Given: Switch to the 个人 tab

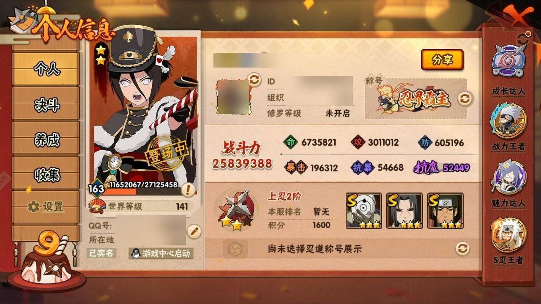Looking at the screenshot, I should [x=46, y=68].
